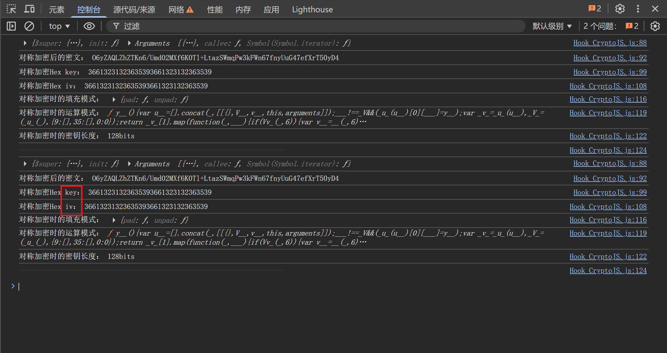
Task: Open the 默认级别 log level dropdown
Action: (x=552, y=26)
